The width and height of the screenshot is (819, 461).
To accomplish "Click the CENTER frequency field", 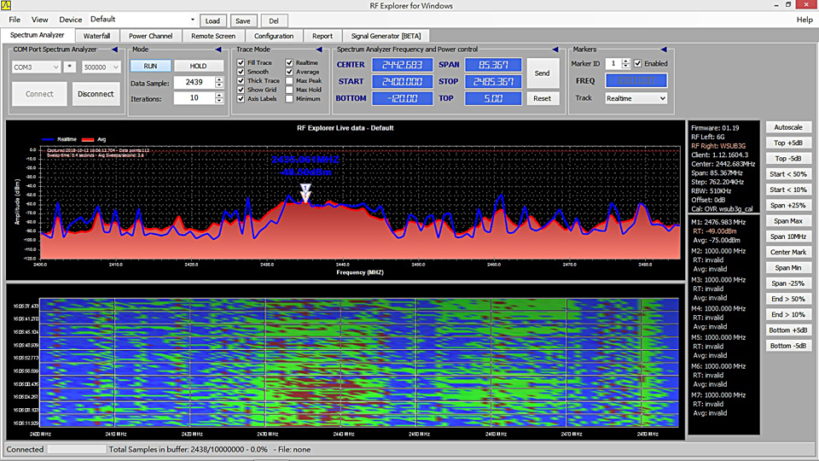I will tap(402, 65).
